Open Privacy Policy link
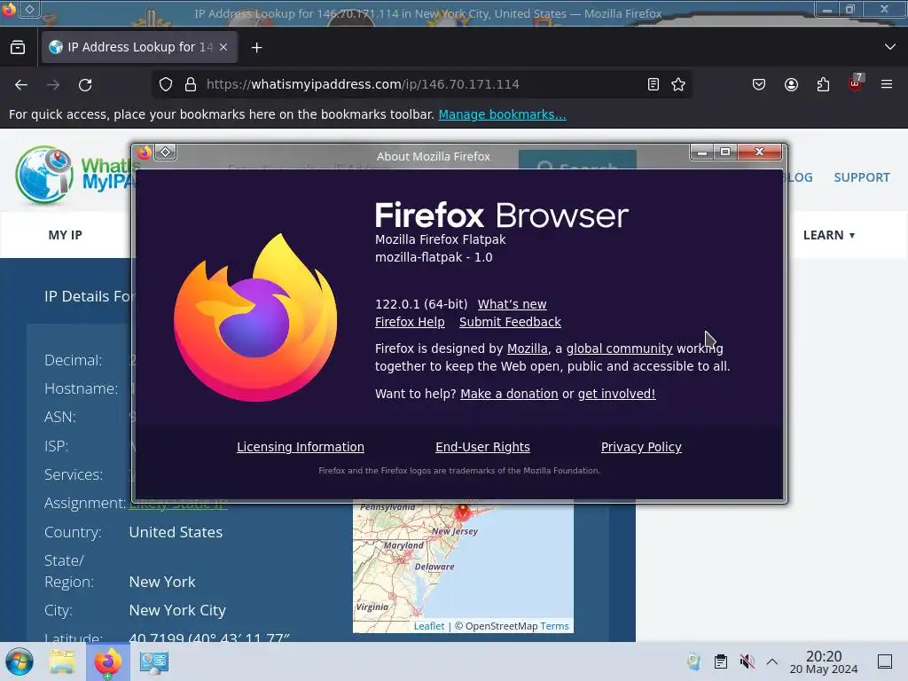Image resolution: width=908 pixels, height=681 pixels. point(641,447)
